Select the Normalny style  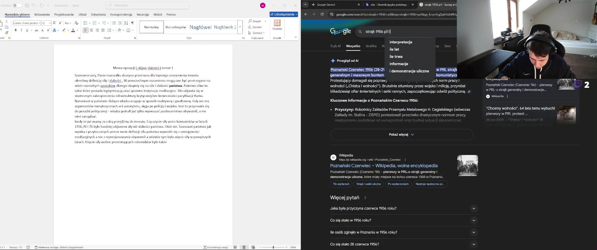151,27
